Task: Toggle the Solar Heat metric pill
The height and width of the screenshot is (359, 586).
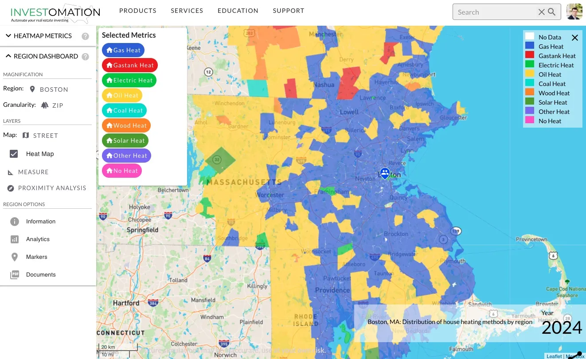Action: [x=125, y=140]
